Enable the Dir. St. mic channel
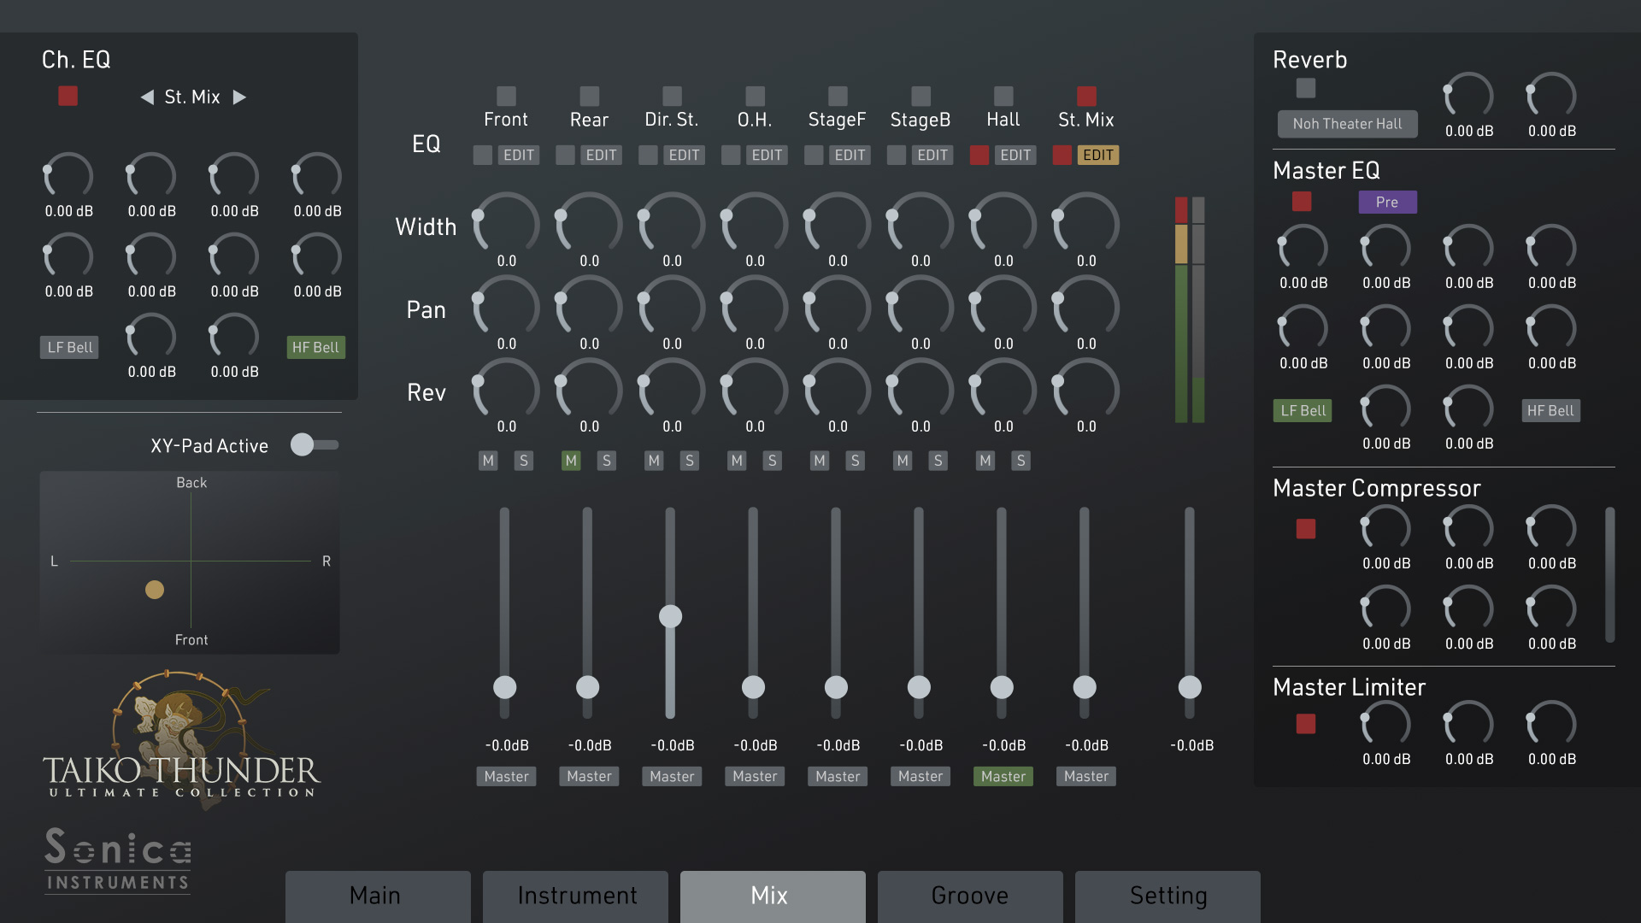The image size is (1641, 923). pyautogui.click(x=672, y=95)
